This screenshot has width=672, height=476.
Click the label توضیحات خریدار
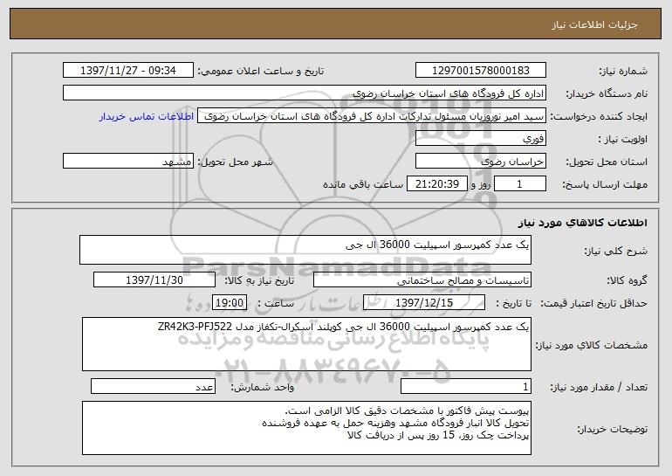click(612, 429)
